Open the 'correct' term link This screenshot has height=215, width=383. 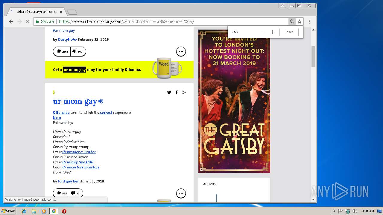coord(106,113)
